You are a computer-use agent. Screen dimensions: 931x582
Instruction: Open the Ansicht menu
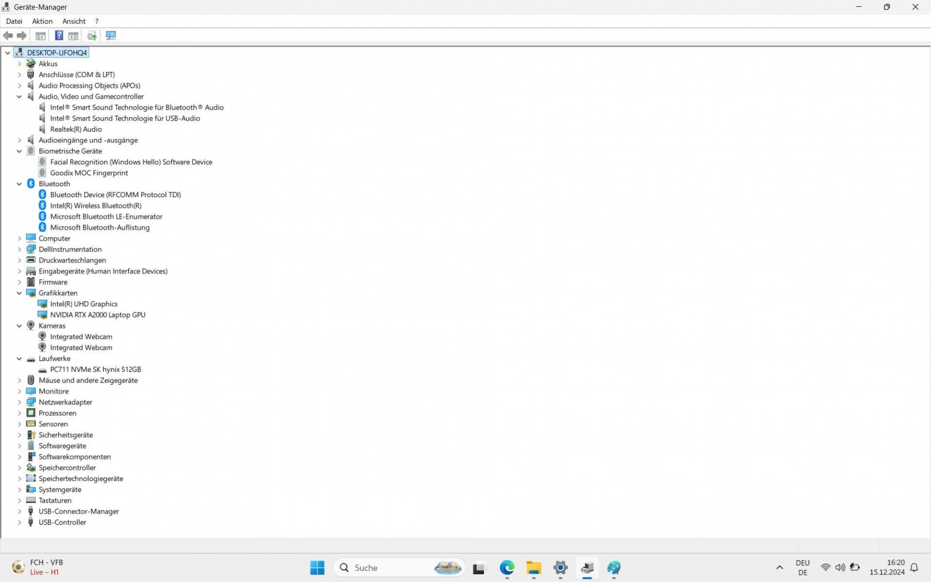(x=74, y=21)
